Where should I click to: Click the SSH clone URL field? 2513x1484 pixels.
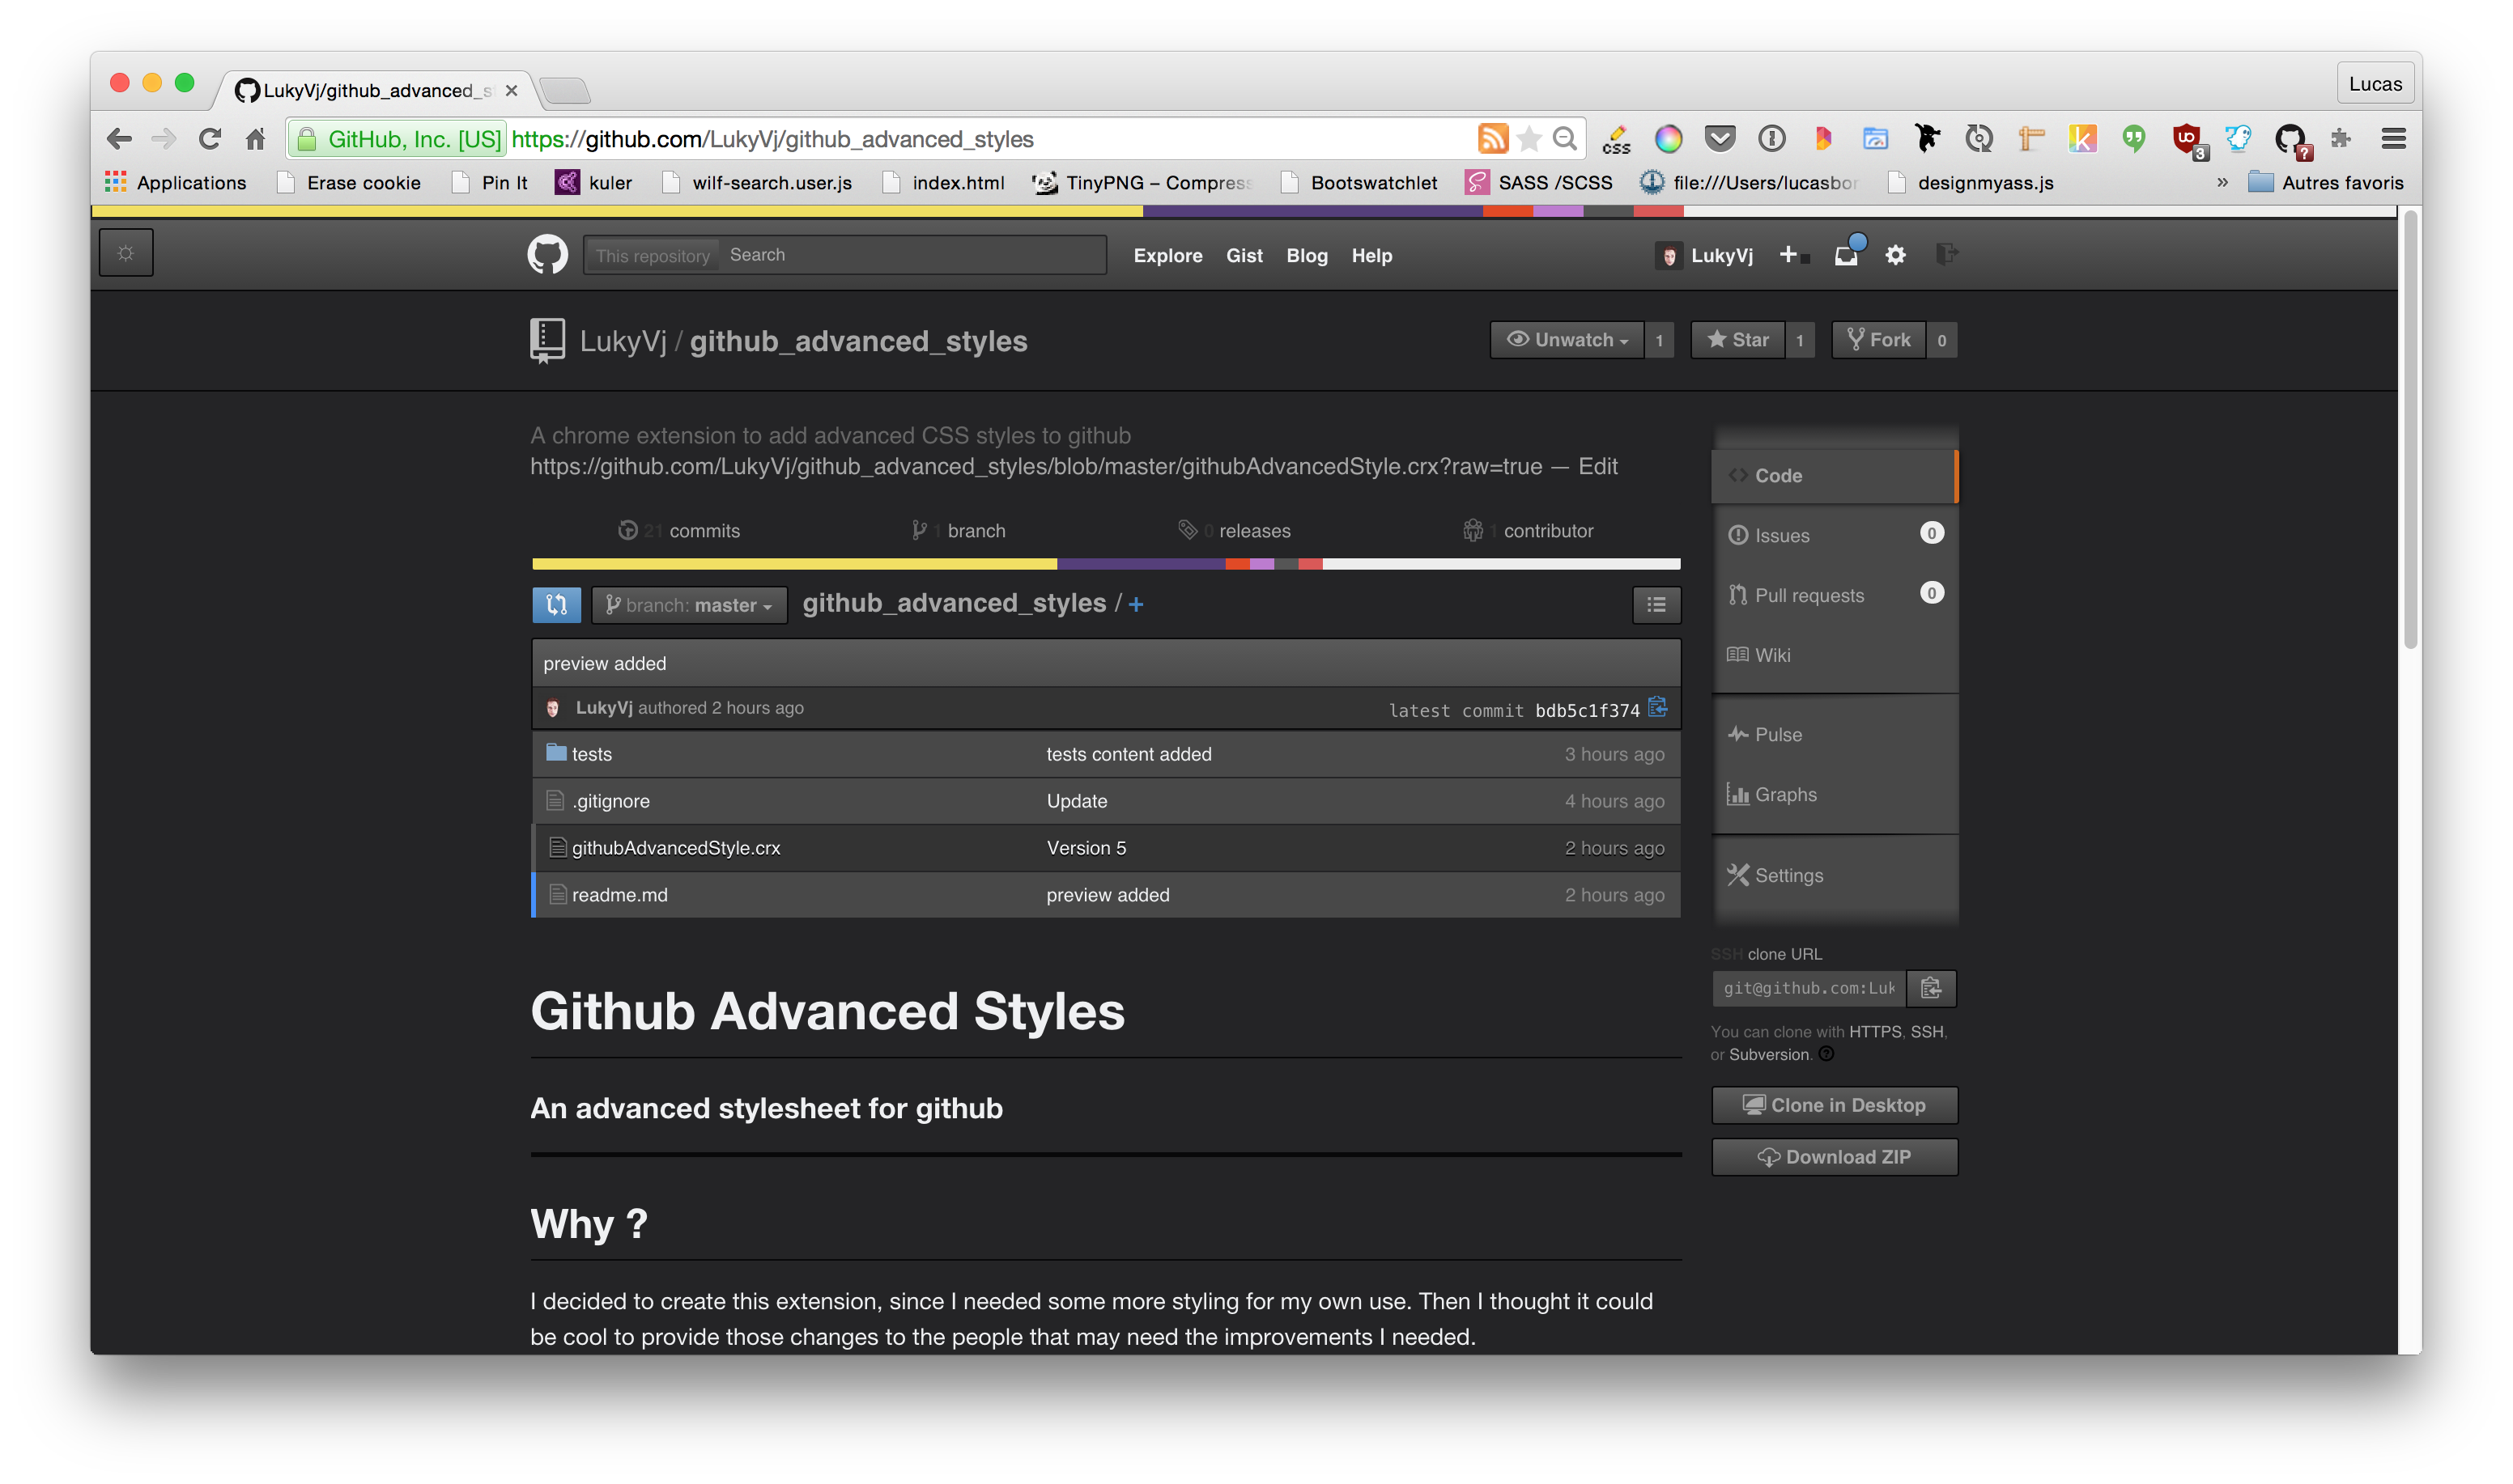(1809, 988)
